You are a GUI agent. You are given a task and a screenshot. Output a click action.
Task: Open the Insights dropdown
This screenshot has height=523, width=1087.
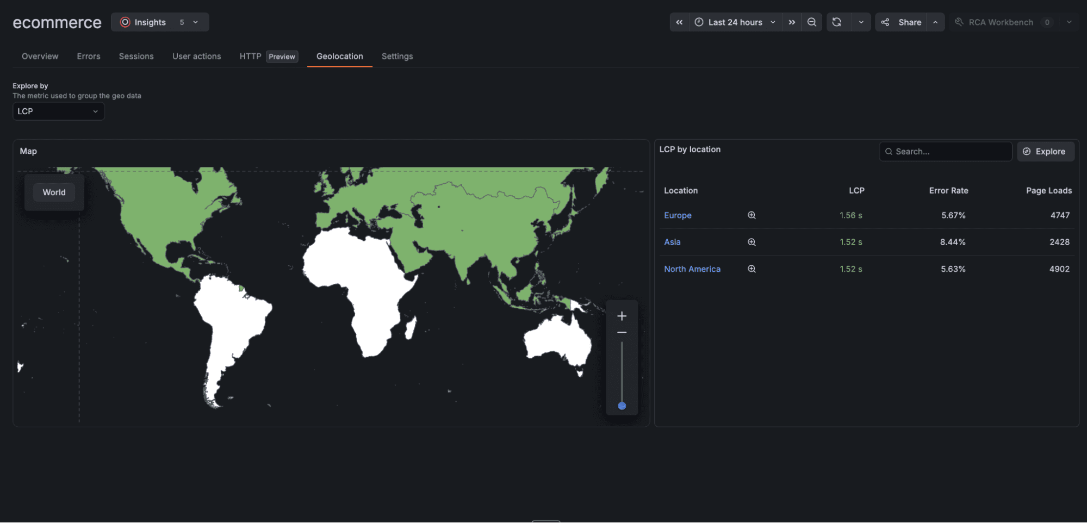tap(160, 22)
